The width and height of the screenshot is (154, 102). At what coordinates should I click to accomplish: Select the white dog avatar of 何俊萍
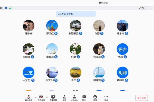click(99, 49)
